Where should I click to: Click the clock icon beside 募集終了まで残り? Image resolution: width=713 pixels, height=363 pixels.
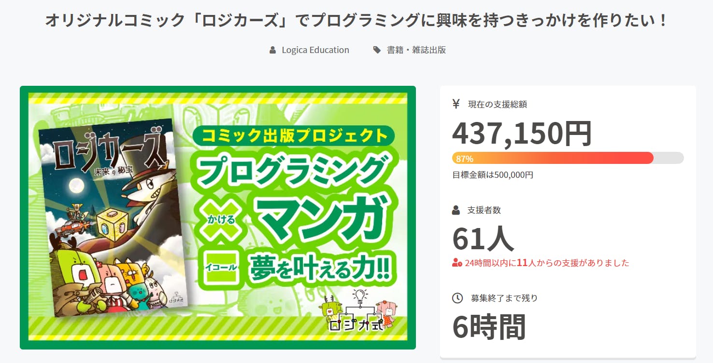coord(457,298)
